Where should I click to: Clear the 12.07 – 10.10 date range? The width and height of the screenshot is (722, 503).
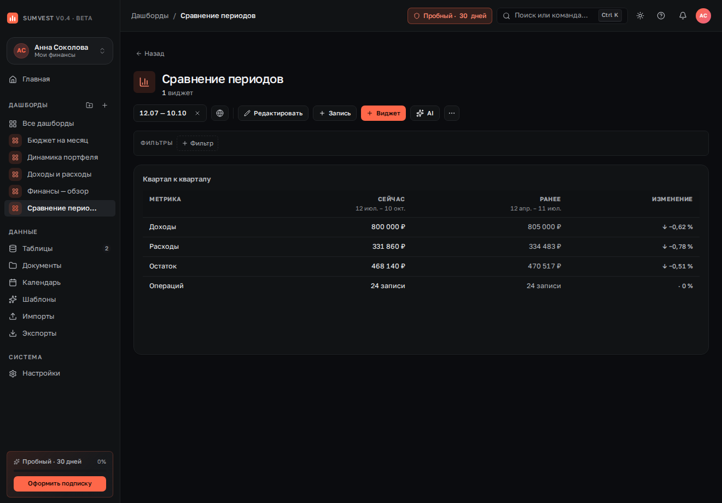pyautogui.click(x=197, y=113)
